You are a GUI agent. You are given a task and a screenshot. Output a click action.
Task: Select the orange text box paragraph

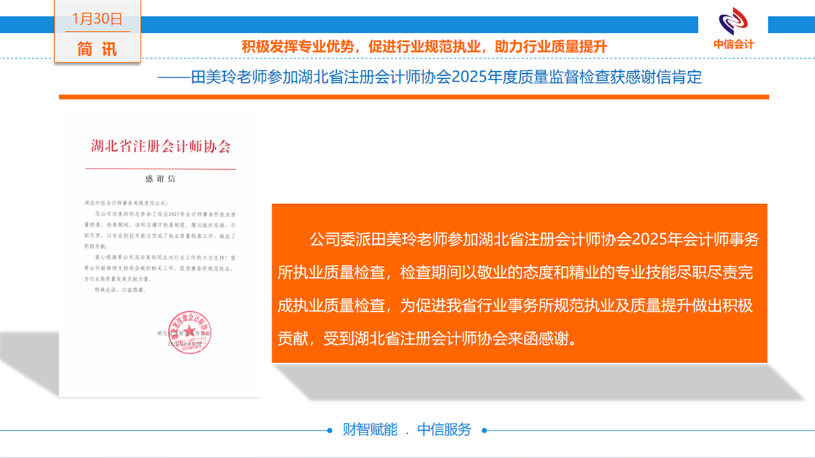click(x=519, y=283)
